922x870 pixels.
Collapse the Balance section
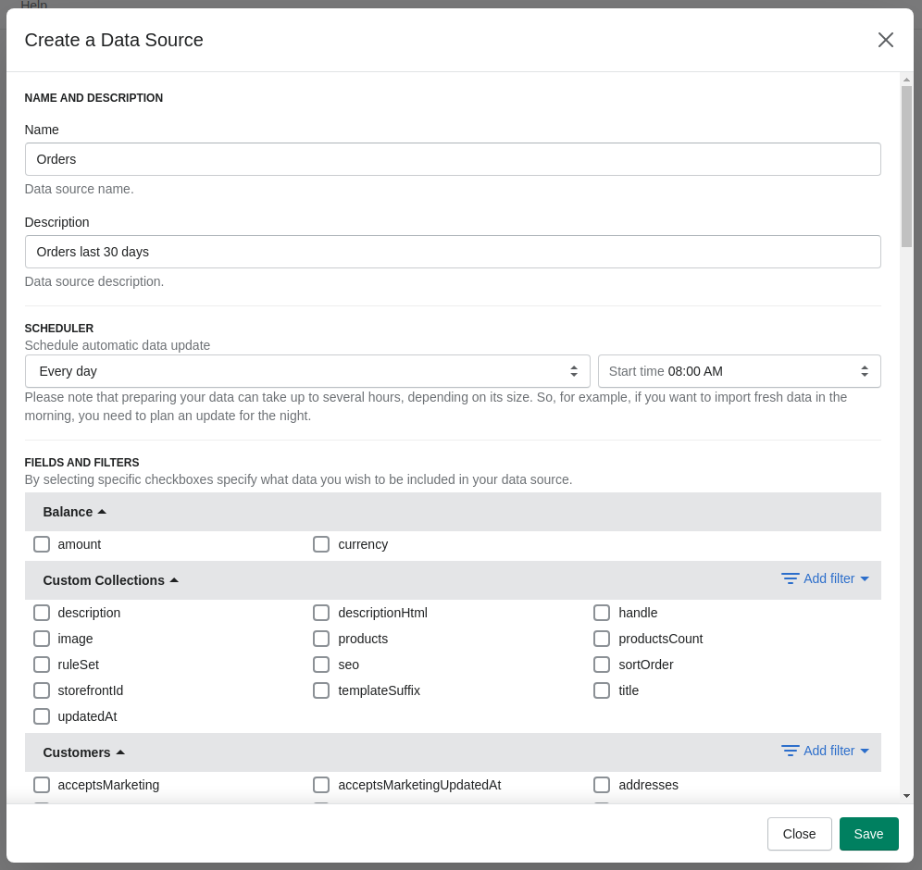(102, 510)
